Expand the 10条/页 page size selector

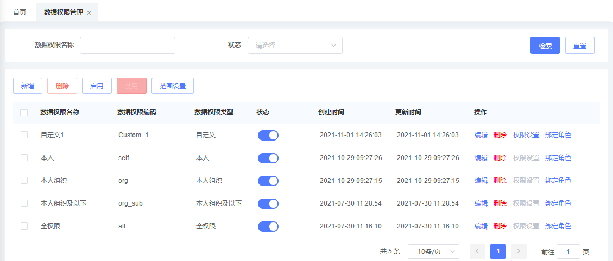(433, 251)
